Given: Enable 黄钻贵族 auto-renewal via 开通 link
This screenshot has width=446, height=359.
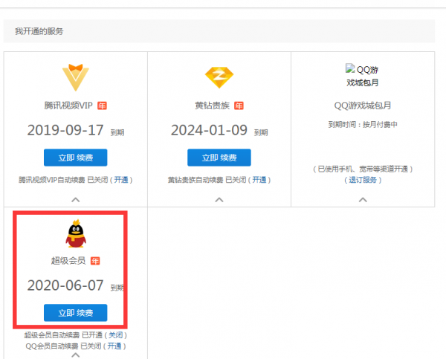Looking at the screenshot, I should pos(259,180).
